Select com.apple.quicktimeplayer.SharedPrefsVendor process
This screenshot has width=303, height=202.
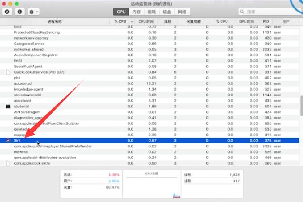pyautogui.click(x=53, y=147)
